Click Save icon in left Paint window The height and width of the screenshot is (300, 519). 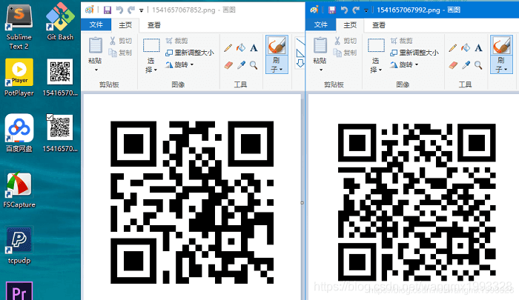point(108,10)
